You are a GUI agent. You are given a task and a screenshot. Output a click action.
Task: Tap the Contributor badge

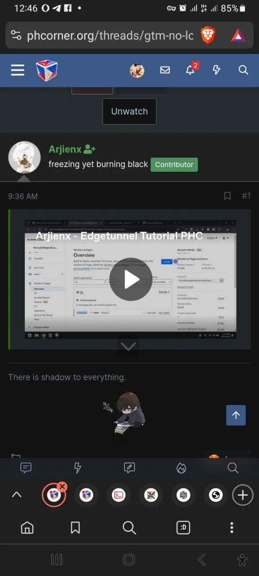pyautogui.click(x=174, y=165)
